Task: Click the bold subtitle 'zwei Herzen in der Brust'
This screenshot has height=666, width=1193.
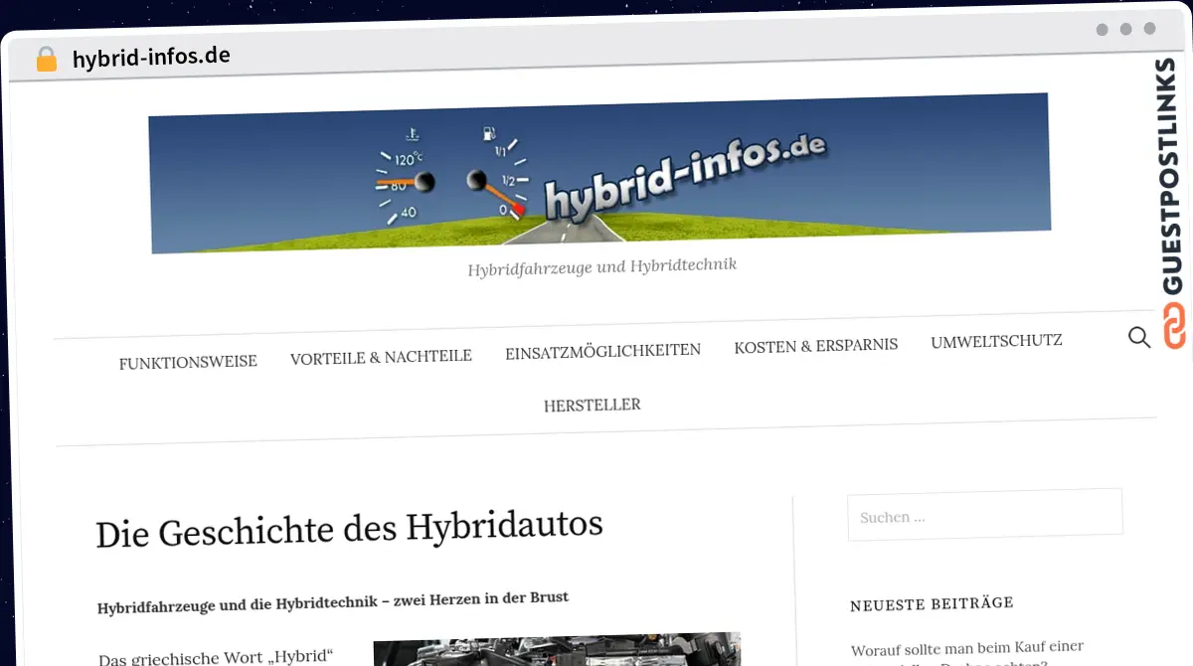Action: 481,598
